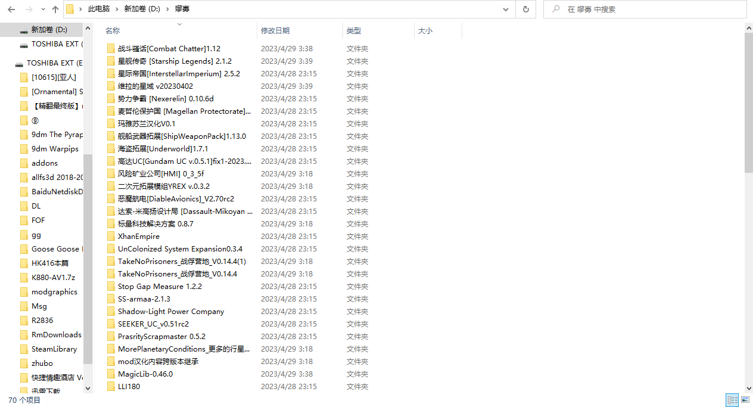
Task: Switch to details view layout icon
Action: click(x=732, y=400)
